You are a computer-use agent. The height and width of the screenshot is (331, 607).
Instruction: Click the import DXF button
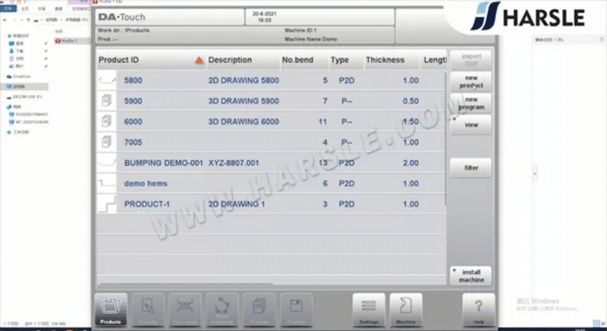point(471,60)
